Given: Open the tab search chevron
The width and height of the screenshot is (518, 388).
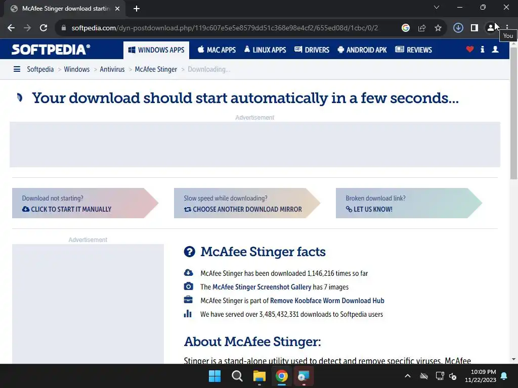Looking at the screenshot, I should pyautogui.click(x=437, y=7).
